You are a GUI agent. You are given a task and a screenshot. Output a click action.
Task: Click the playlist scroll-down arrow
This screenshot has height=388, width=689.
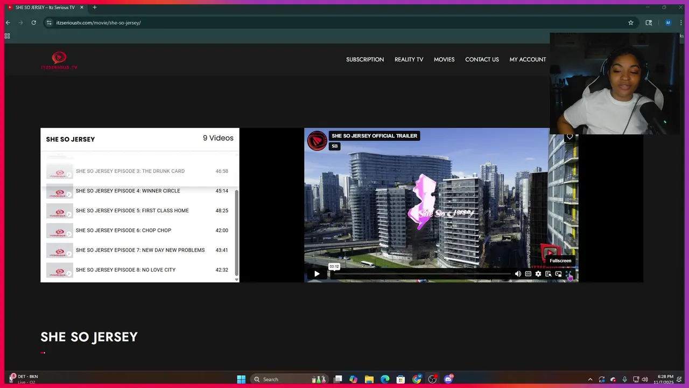pos(236,279)
